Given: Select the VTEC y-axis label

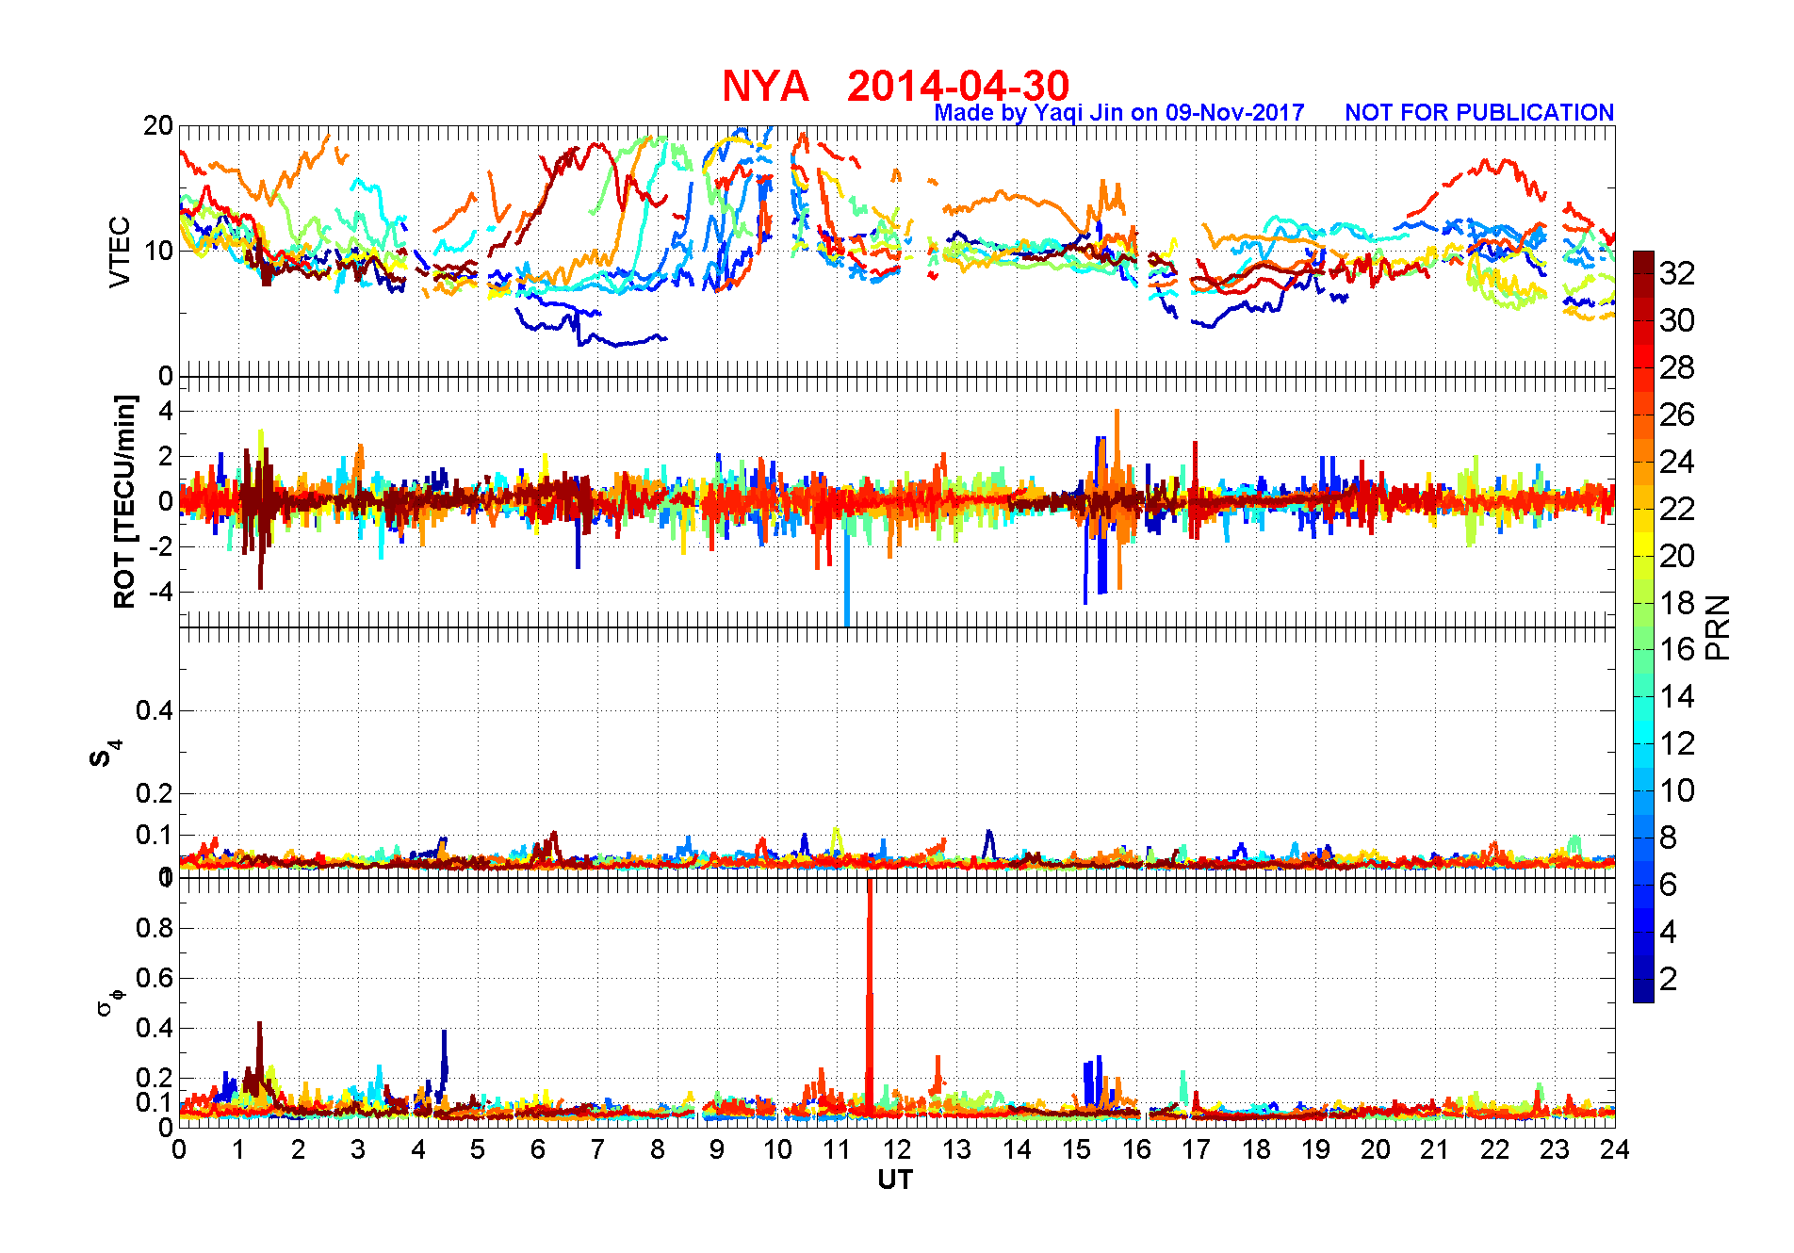Looking at the screenshot, I should 120,252.
